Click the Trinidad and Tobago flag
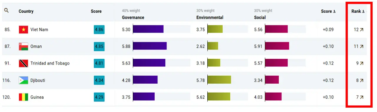 (24, 63)
